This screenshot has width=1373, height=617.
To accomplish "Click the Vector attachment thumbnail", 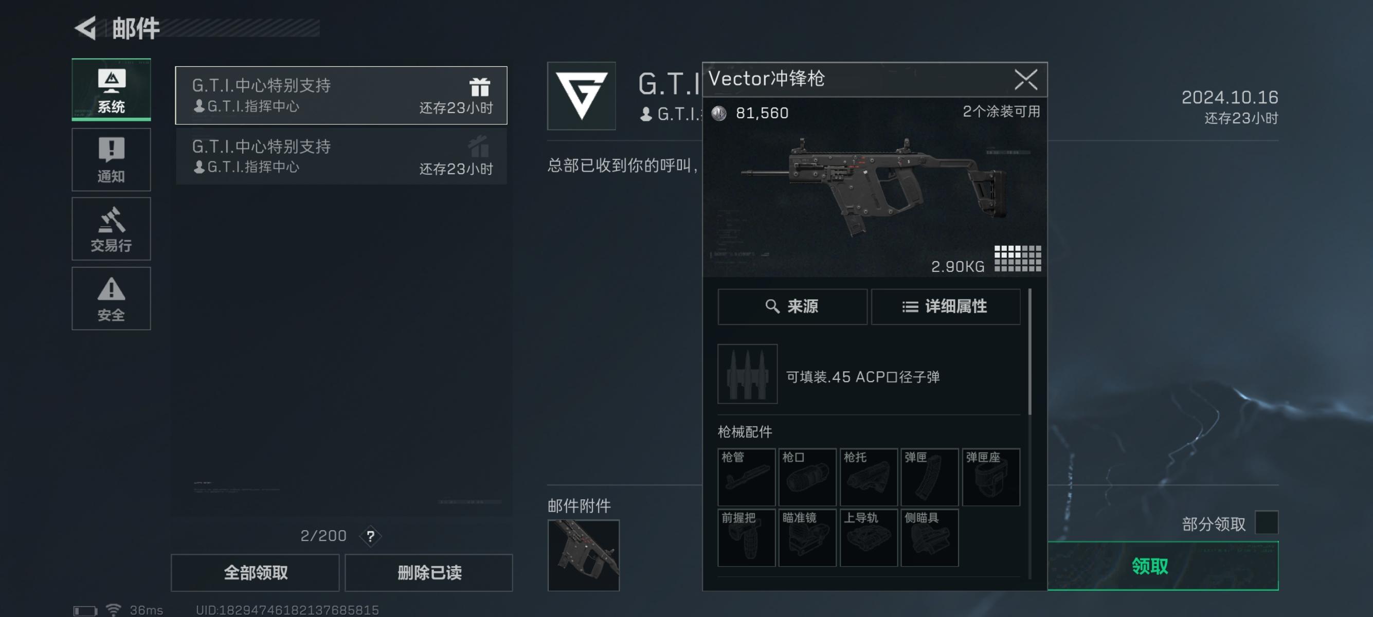I will point(584,555).
